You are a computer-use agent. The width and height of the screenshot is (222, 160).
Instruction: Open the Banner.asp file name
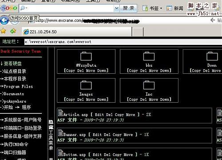pyautogui.click(x=75, y=135)
